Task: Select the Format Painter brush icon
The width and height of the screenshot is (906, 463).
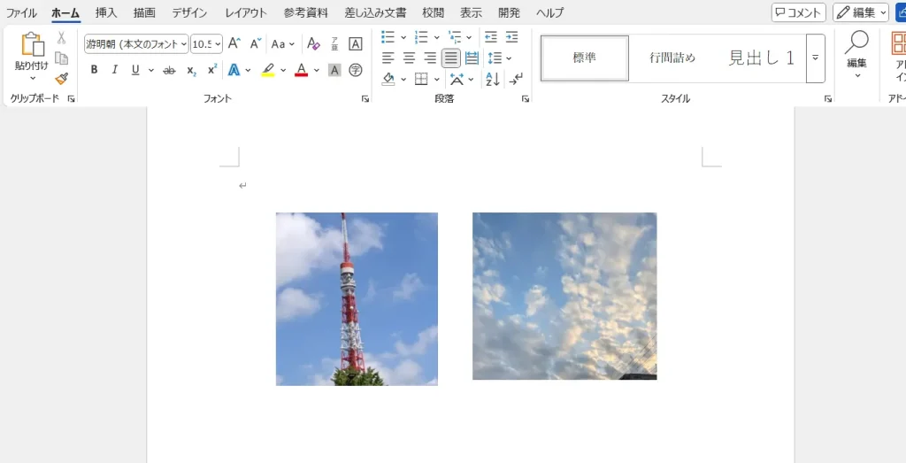Action: [61, 79]
